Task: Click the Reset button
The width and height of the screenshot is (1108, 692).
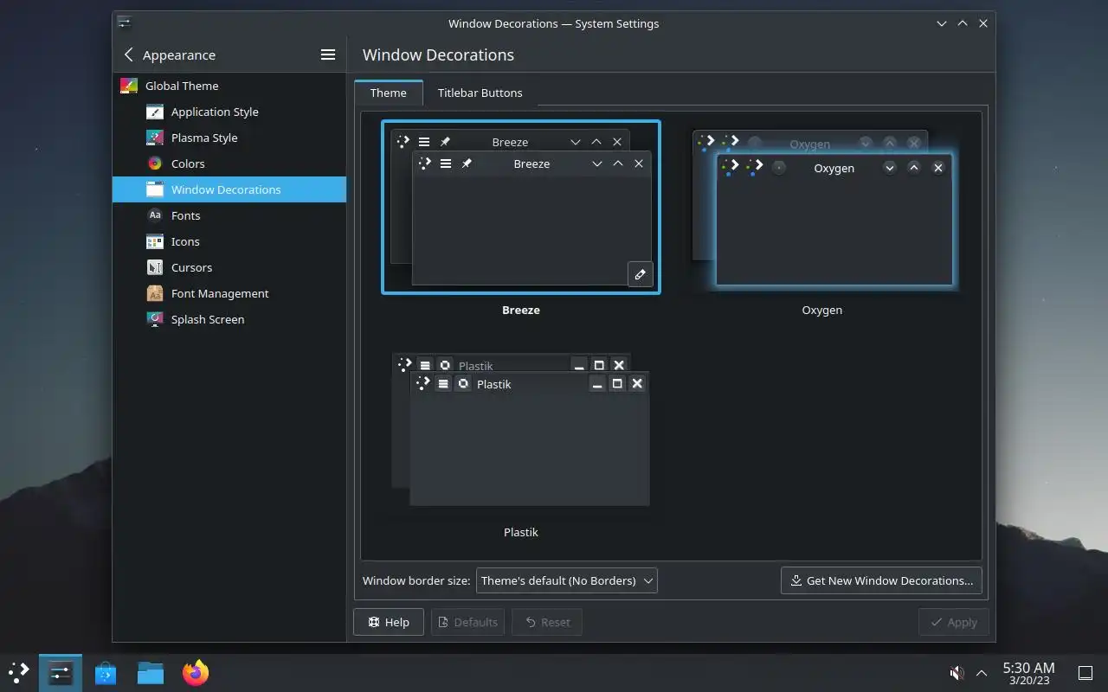Action: (x=547, y=622)
